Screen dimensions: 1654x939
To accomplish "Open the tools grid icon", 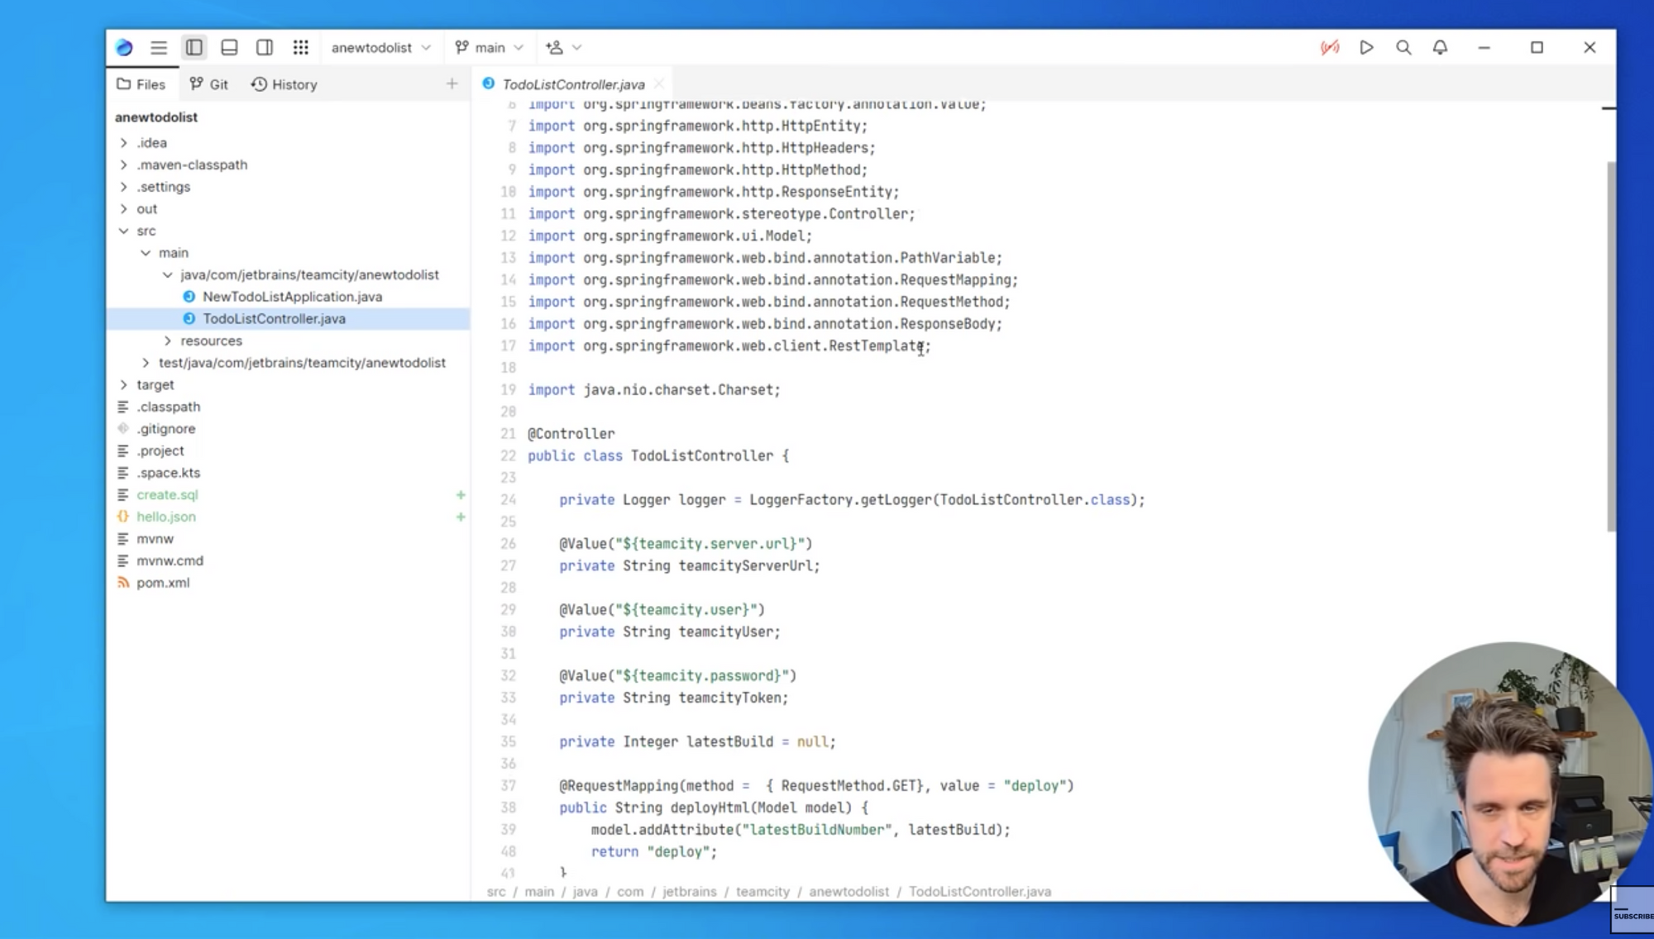I will tap(301, 47).
